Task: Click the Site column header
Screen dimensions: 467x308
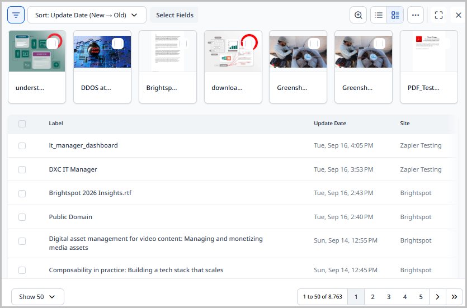Action: tap(404, 123)
